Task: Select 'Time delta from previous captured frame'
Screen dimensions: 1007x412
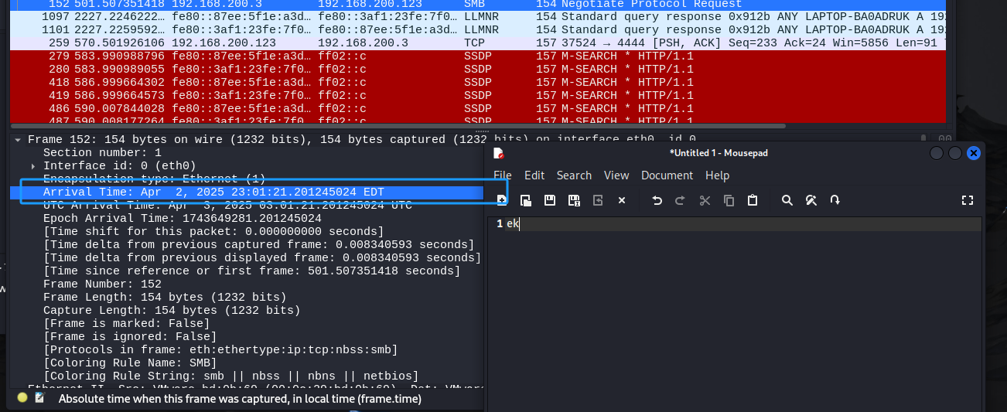Action: 259,245
